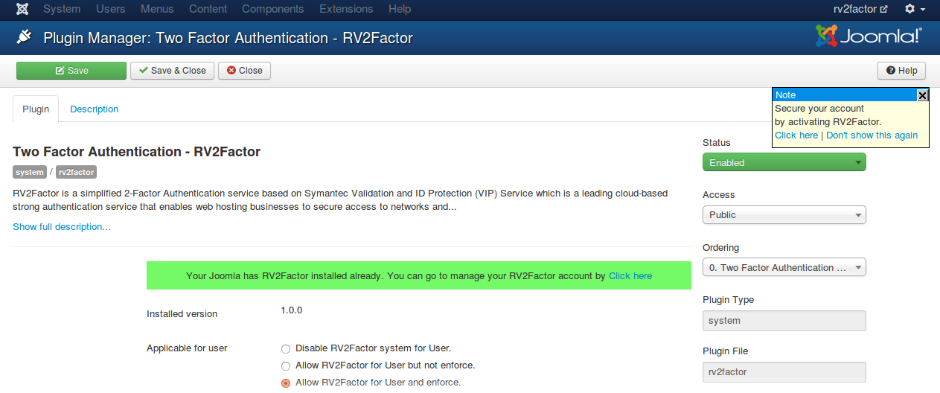Select Allow RV2Factor for User but not enforce

point(286,365)
